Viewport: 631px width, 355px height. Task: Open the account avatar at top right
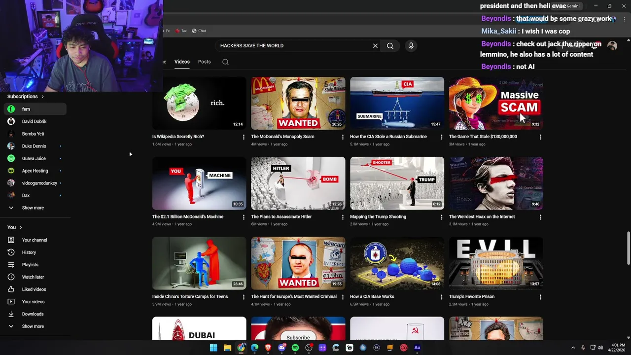tap(612, 46)
